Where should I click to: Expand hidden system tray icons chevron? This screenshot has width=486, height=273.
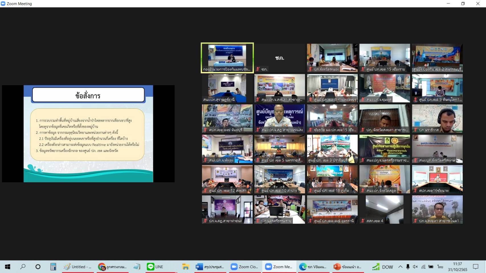pos(400,267)
